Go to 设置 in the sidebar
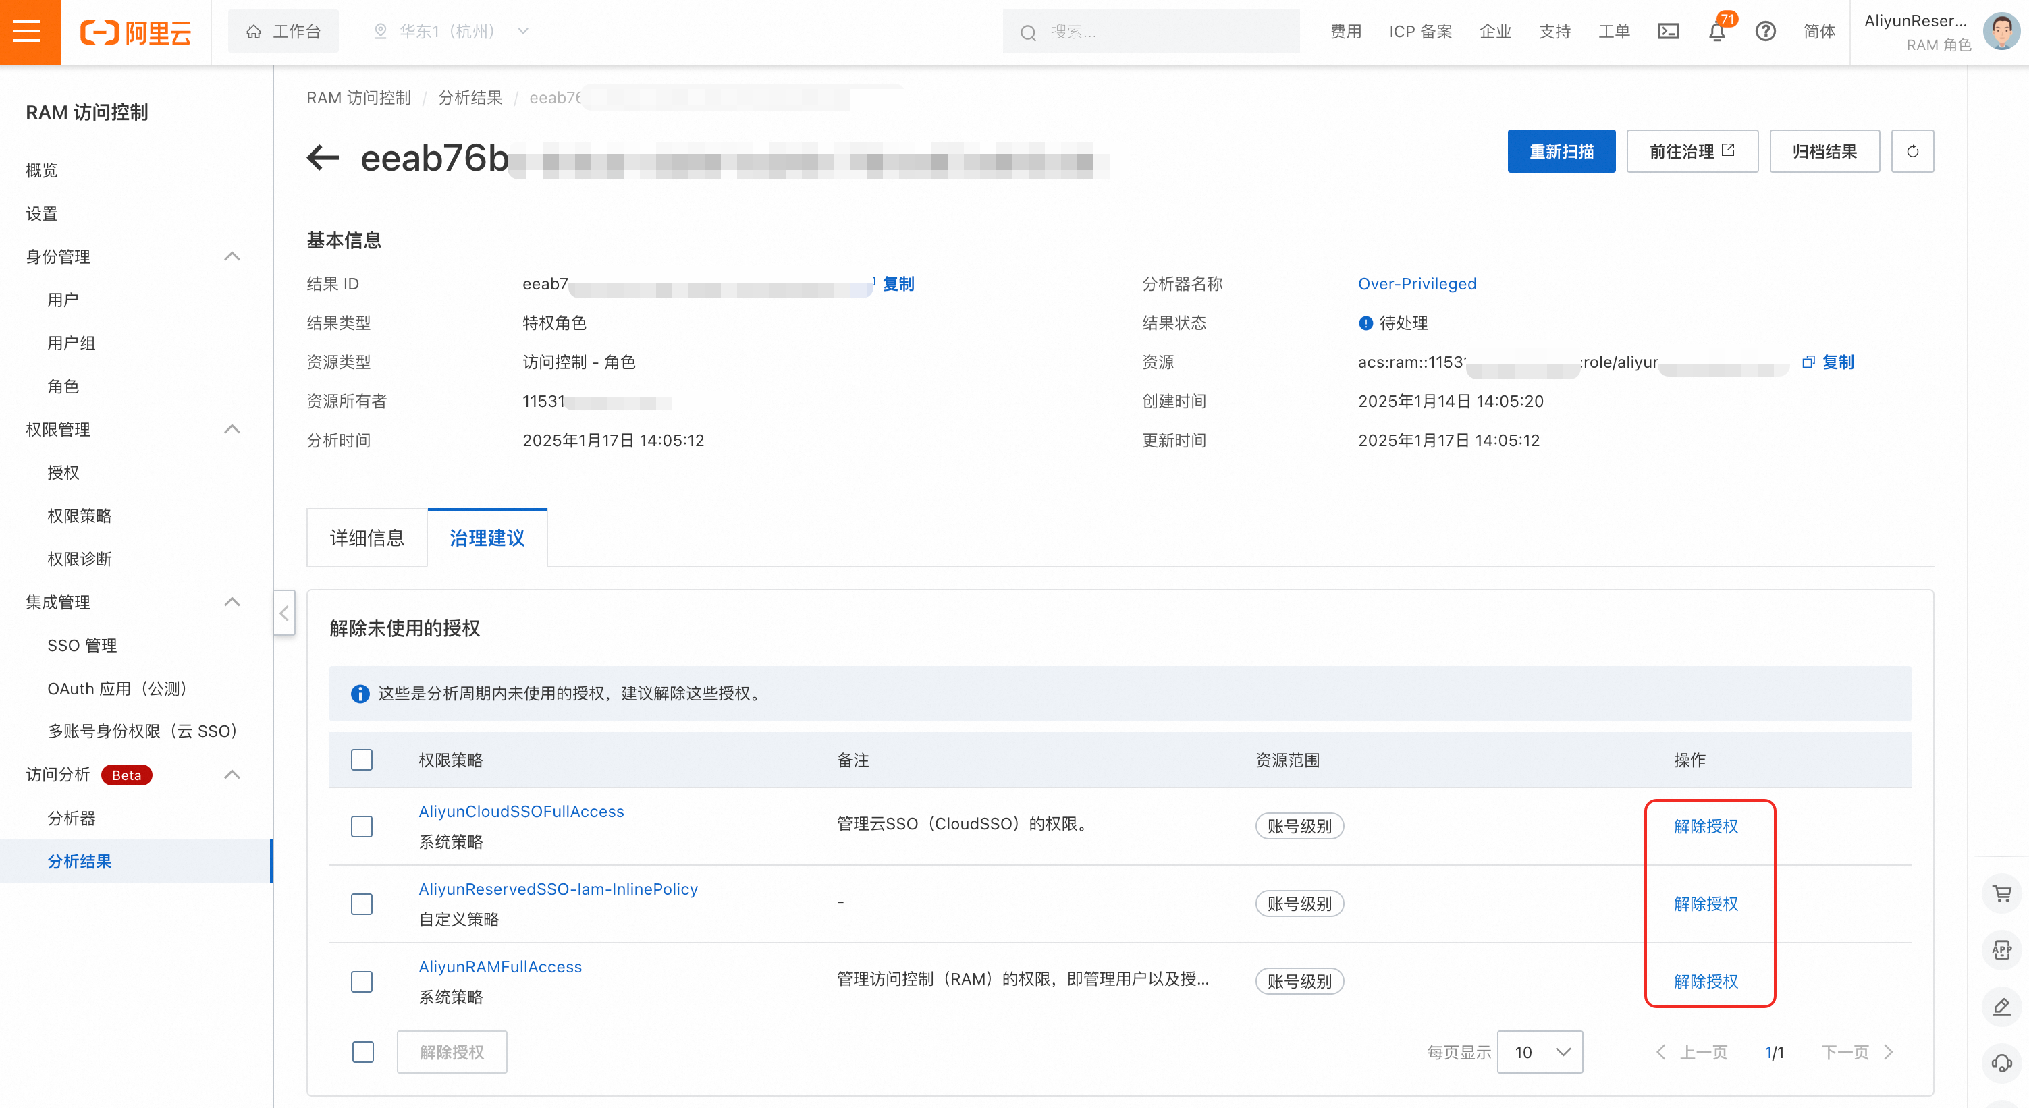 click(x=41, y=213)
